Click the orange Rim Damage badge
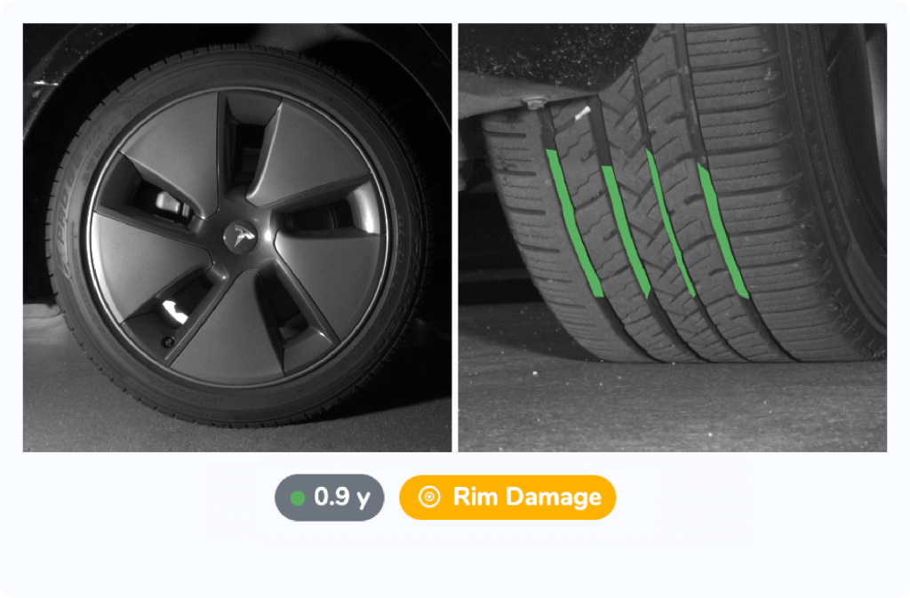 [x=507, y=497]
